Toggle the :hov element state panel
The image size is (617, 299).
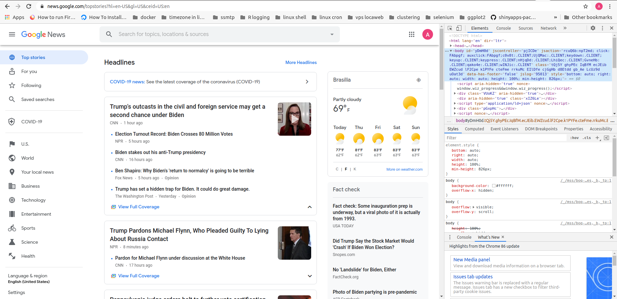[575, 138]
